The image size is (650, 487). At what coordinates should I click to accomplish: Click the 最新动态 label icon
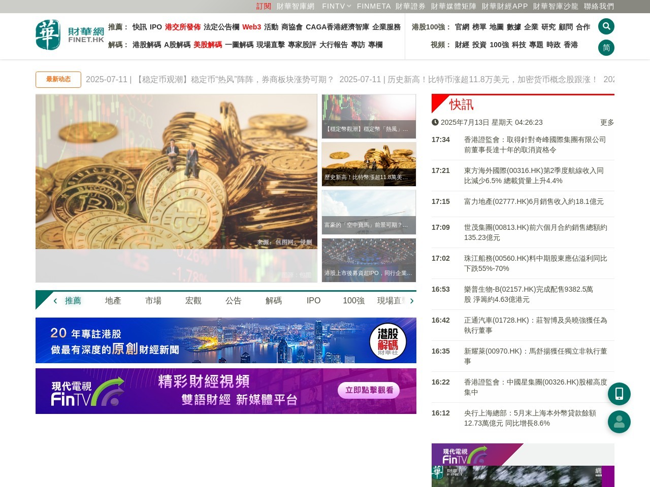58,79
